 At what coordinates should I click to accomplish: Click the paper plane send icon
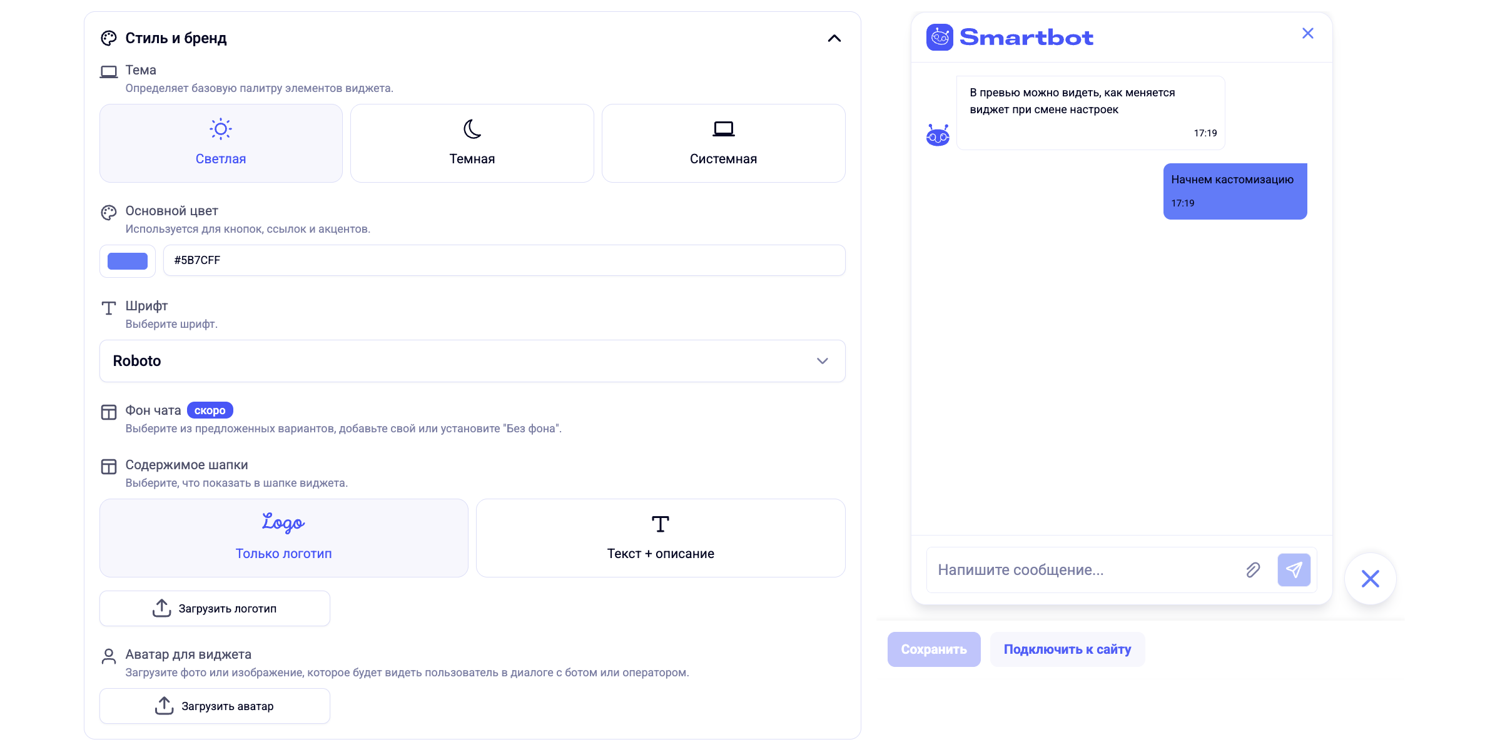coord(1294,570)
